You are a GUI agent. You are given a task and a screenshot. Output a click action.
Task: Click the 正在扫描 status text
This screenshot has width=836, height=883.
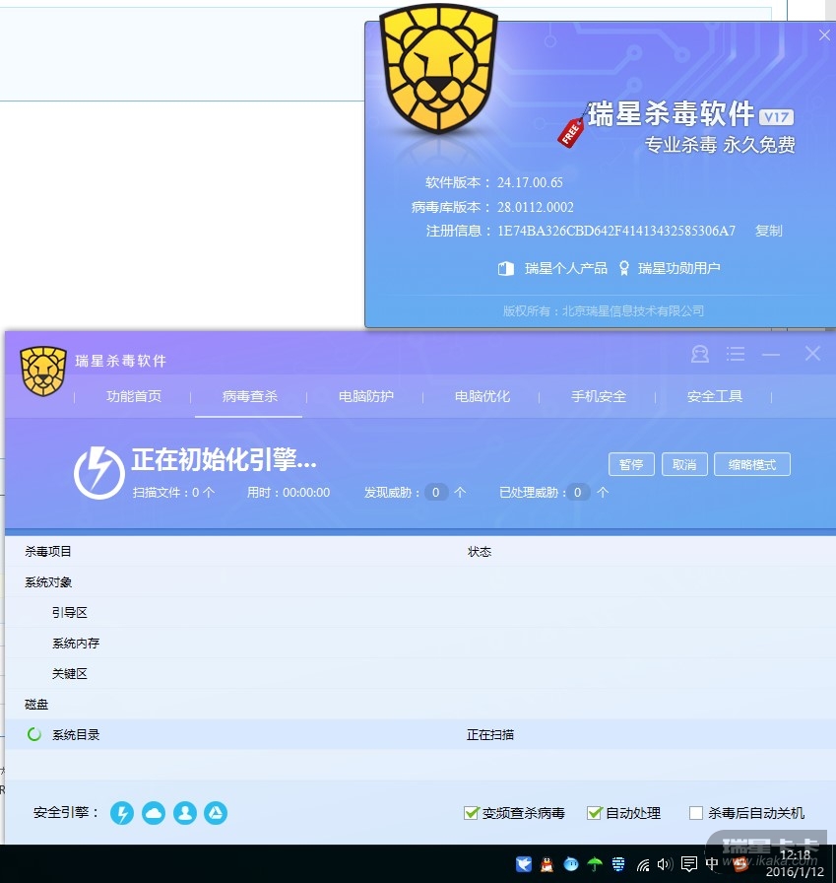pos(490,734)
